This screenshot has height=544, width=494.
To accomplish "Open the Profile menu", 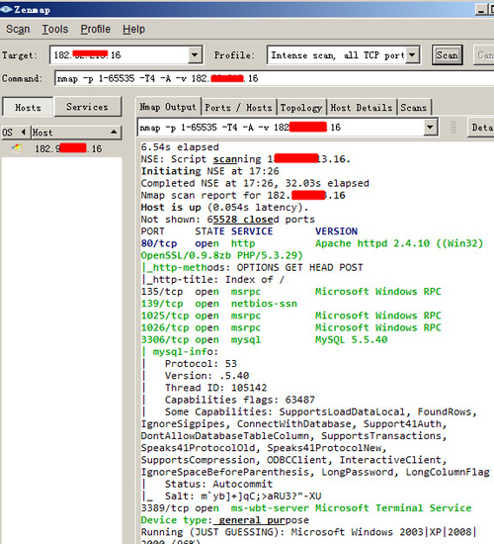I will [95, 29].
